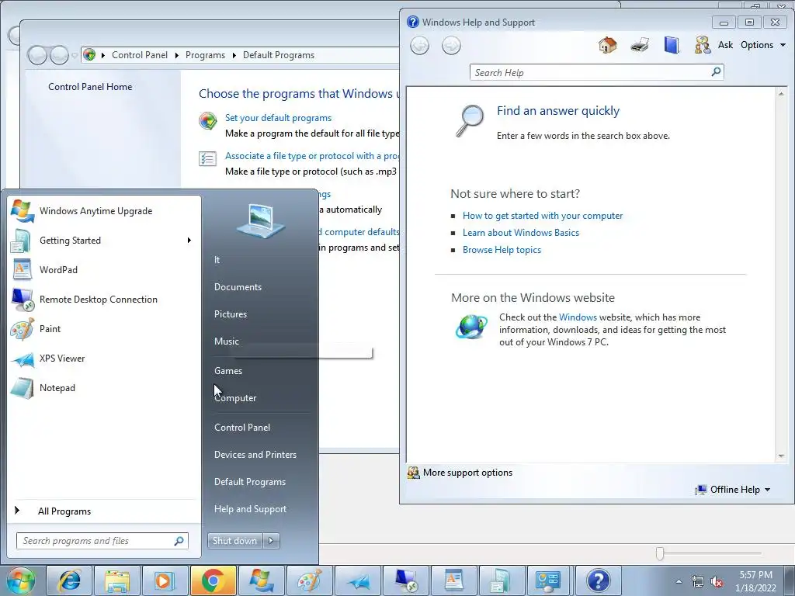Open Control Panel from Start menu
Viewport: 795px width, 596px height.
click(242, 428)
